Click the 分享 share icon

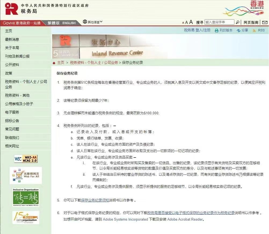tap(238, 31)
